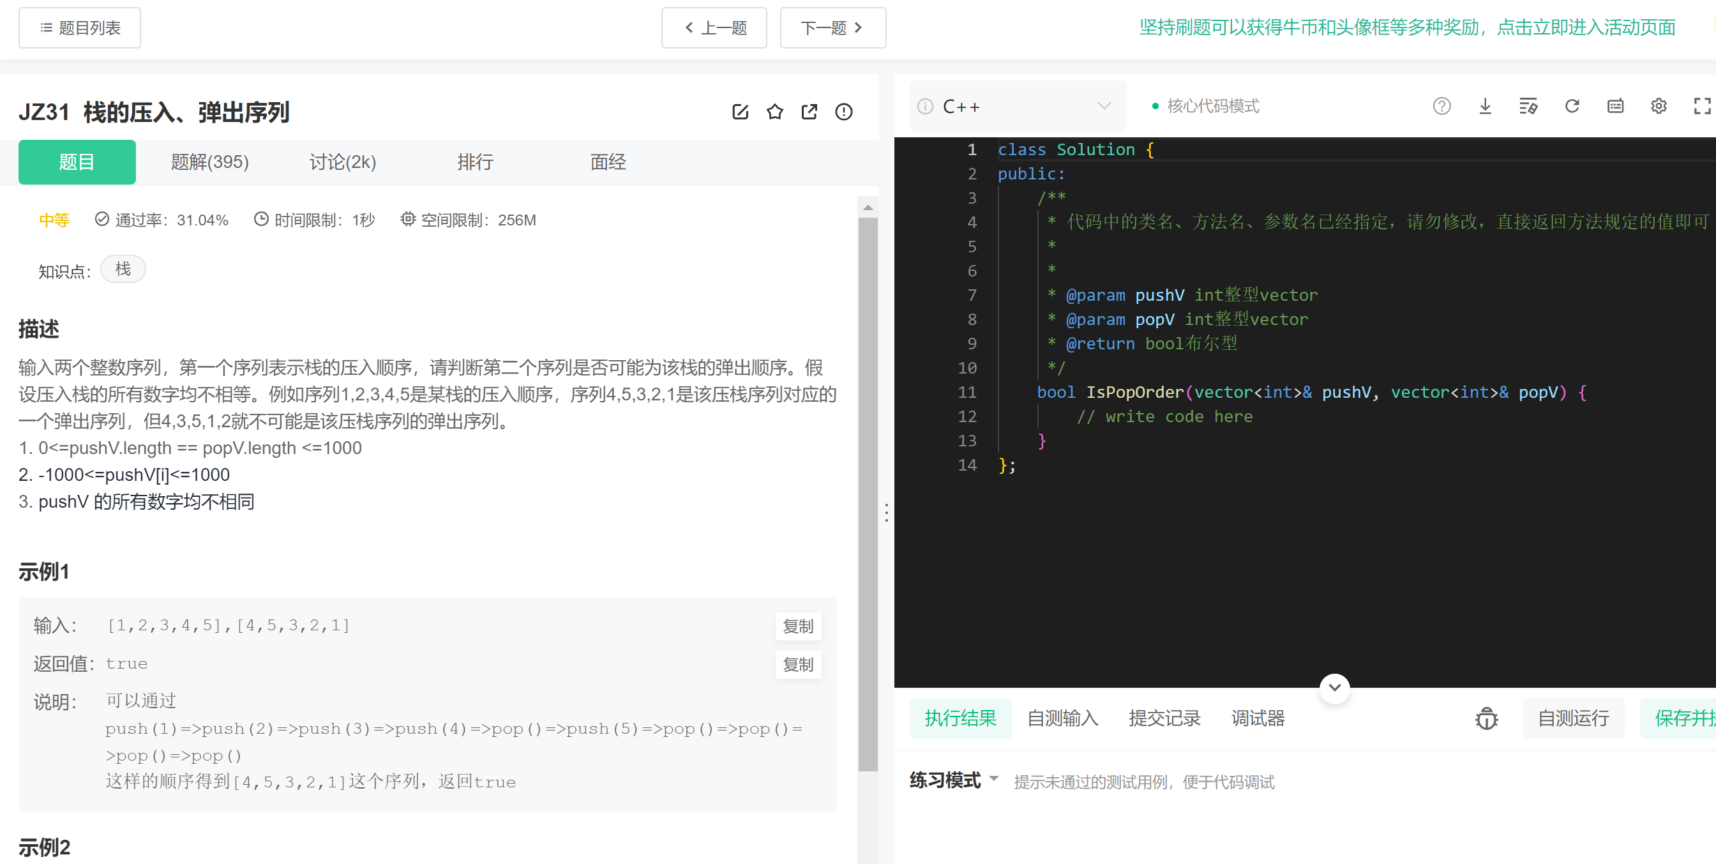
Task: Click the 栈 knowledge tag
Action: [123, 269]
